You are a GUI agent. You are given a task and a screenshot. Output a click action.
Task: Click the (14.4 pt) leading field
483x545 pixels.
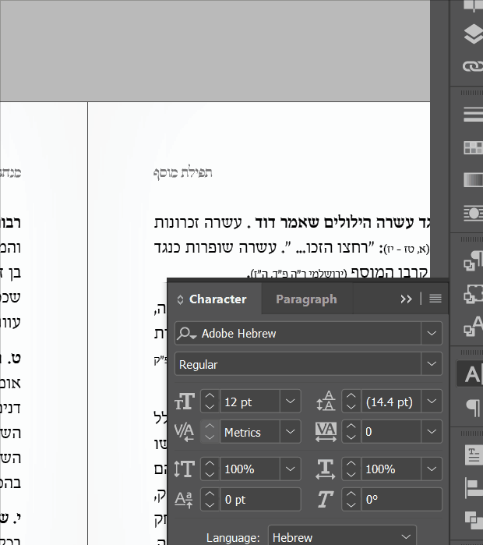391,402
